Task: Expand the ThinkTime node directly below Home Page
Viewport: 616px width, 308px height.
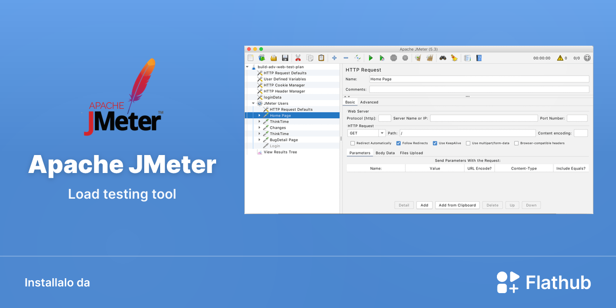Action: tap(259, 122)
